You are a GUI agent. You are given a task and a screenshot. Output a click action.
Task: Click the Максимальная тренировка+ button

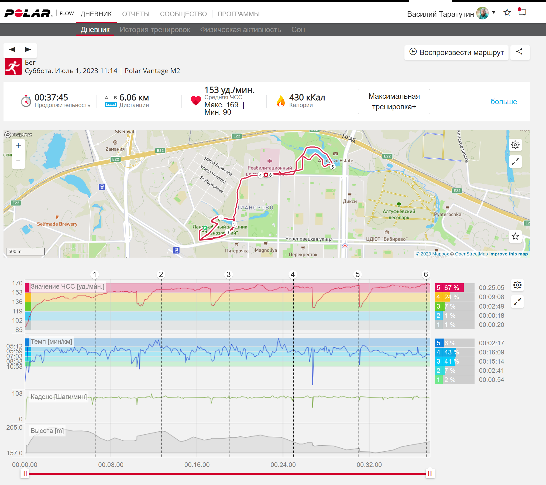pyautogui.click(x=394, y=101)
